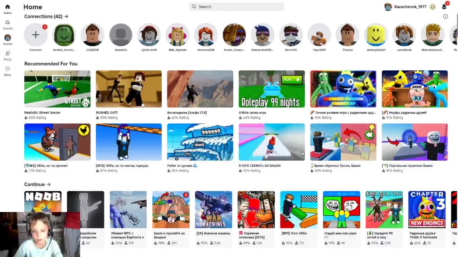Open Я ХОЧУ СБЕЖАТЬ ИЗ БАШНИ thumbnail

tap(272, 142)
